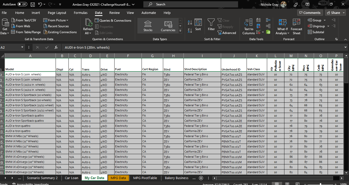The width and height of the screenshot is (349, 185).
Task: Select the Currencies data type
Action: [168, 25]
